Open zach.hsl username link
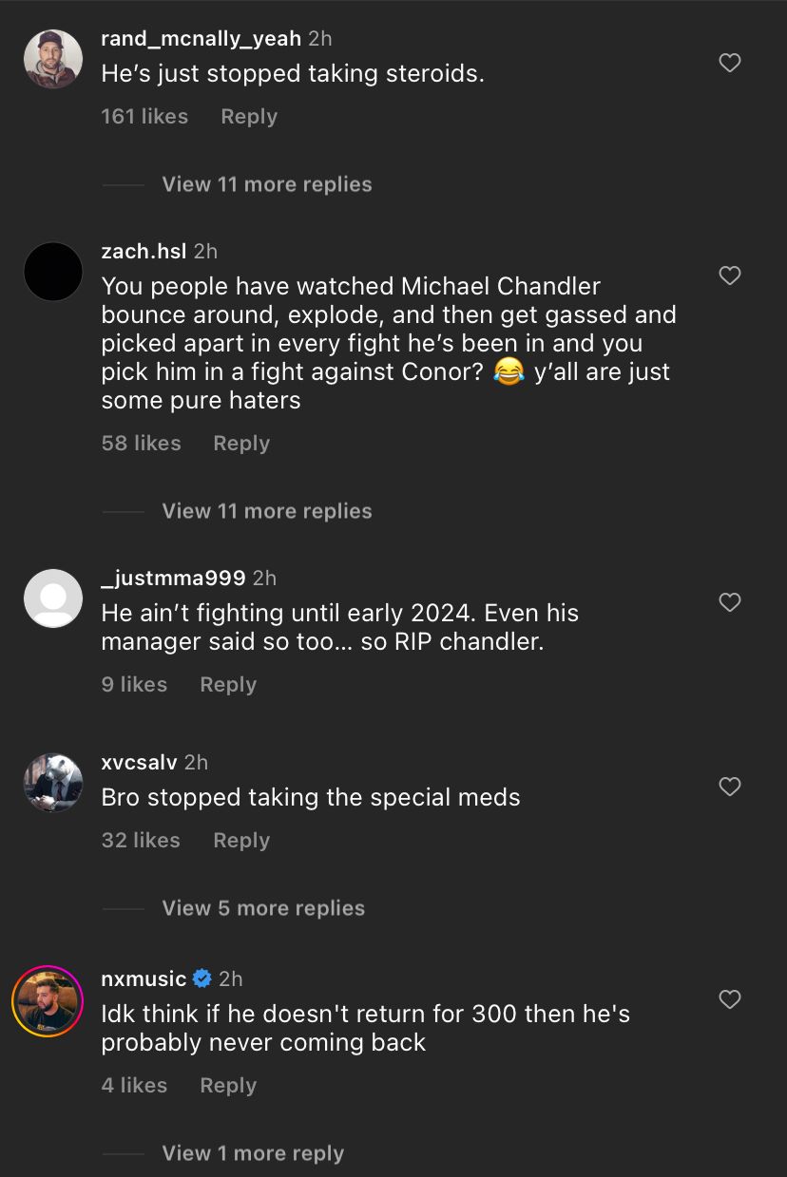Viewport: 787px width, 1177px height. pos(144,251)
